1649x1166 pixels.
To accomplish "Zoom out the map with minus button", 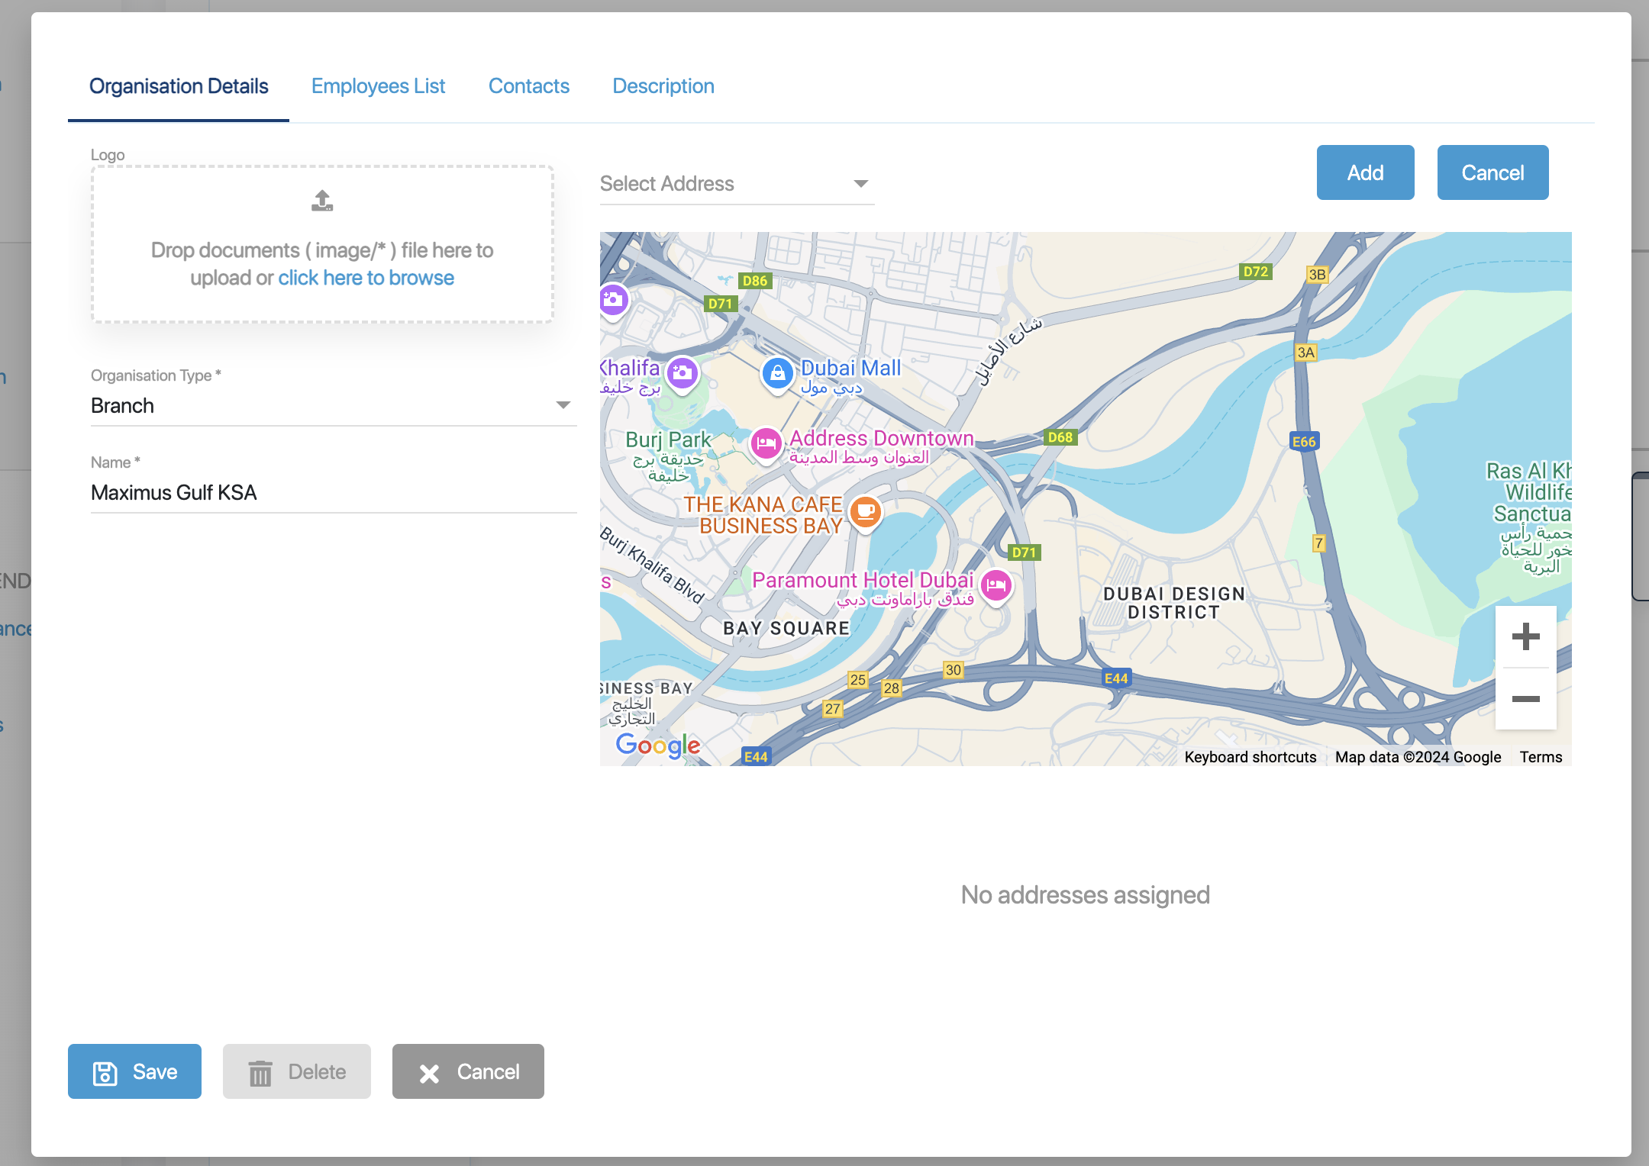I will click(1525, 699).
